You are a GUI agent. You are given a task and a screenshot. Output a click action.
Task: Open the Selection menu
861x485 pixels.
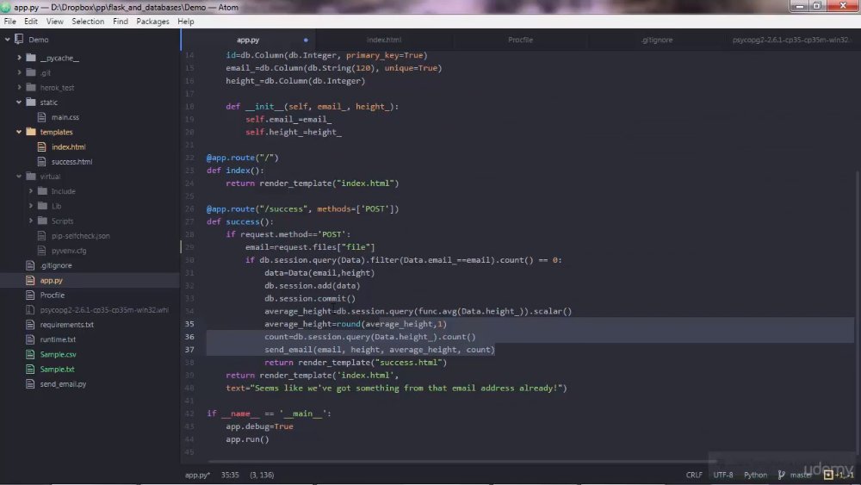[x=88, y=22]
